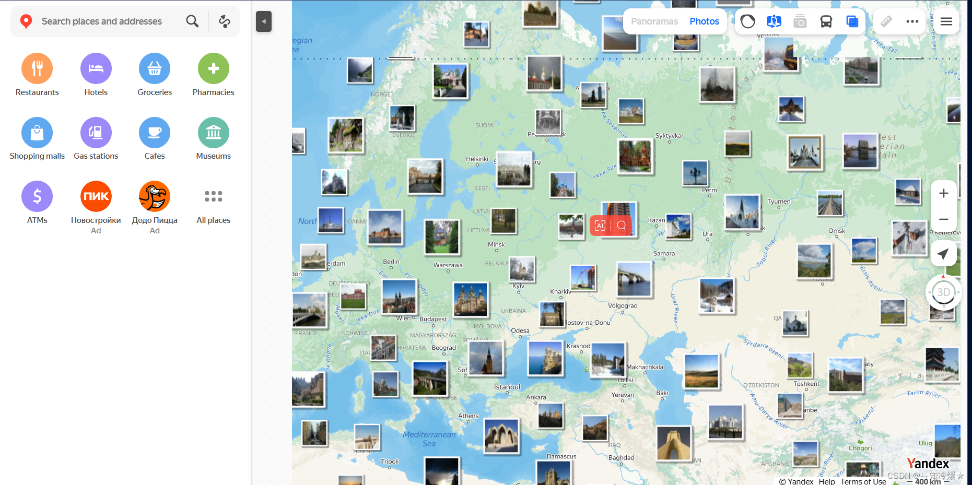This screenshot has height=485, width=972.
Task: Click the greyed-out camera photos icon
Action: click(800, 21)
